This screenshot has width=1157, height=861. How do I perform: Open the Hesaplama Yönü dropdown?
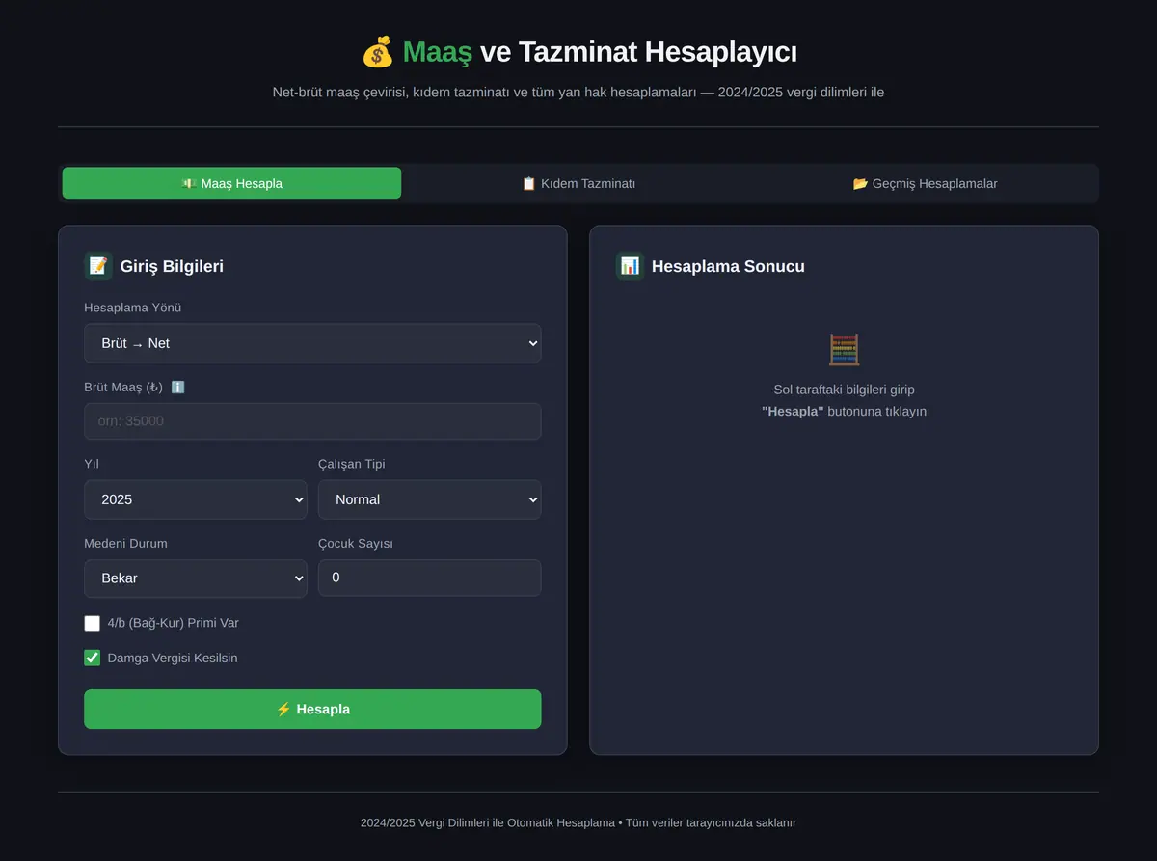tap(312, 343)
